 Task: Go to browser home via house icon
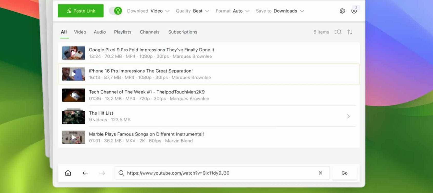[x=68, y=173]
